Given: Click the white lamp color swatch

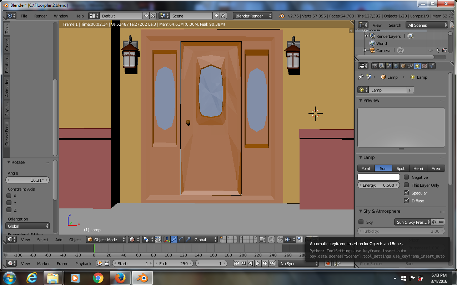Looking at the screenshot, I should [x=378, y=177].
